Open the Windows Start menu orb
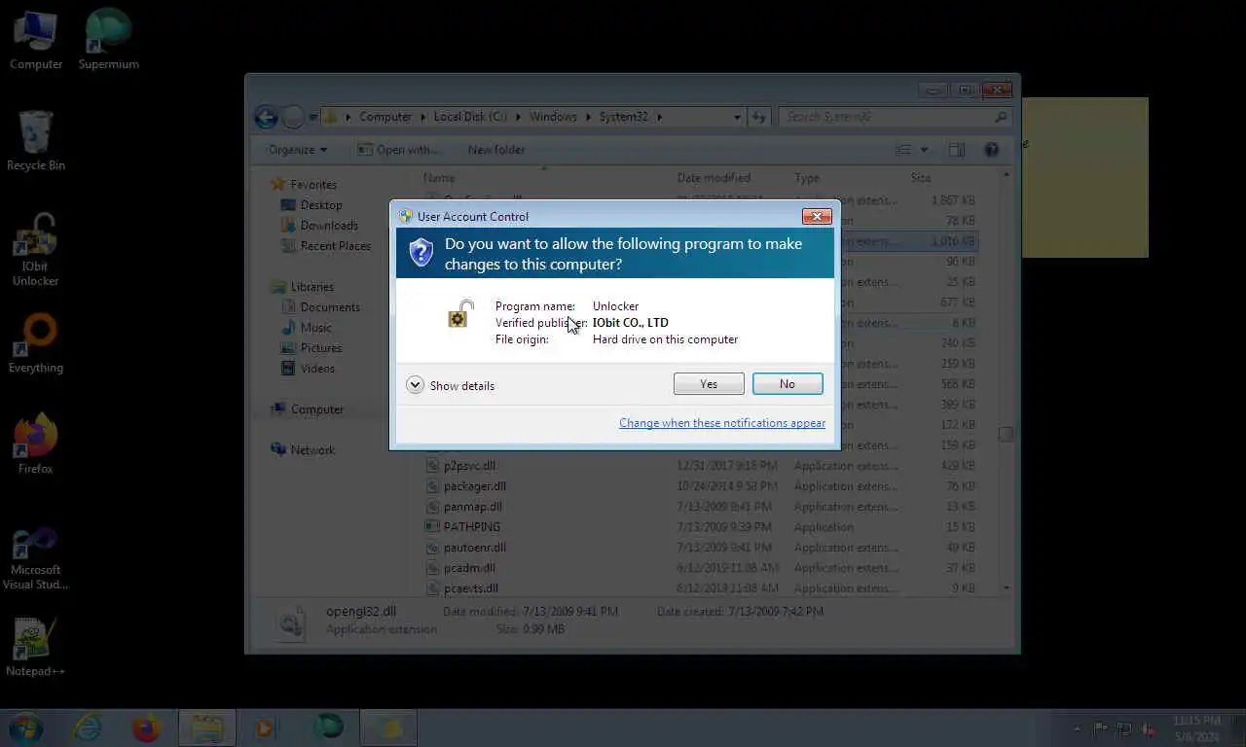The width and height of the screenshot is (1246, 747). (26, 728)
